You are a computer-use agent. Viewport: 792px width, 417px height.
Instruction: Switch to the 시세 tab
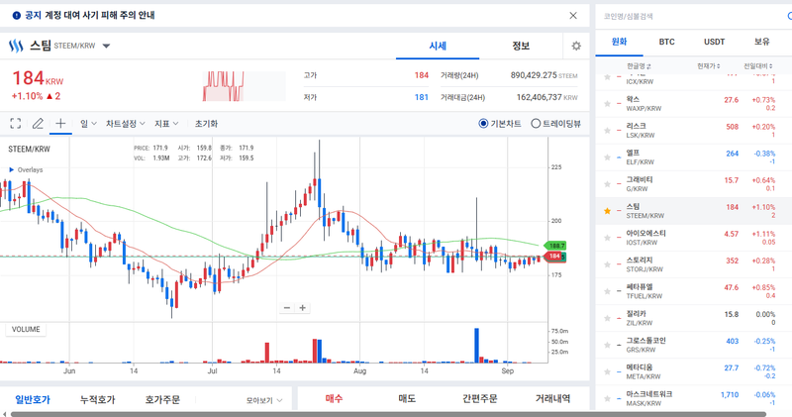pos(438,46)
